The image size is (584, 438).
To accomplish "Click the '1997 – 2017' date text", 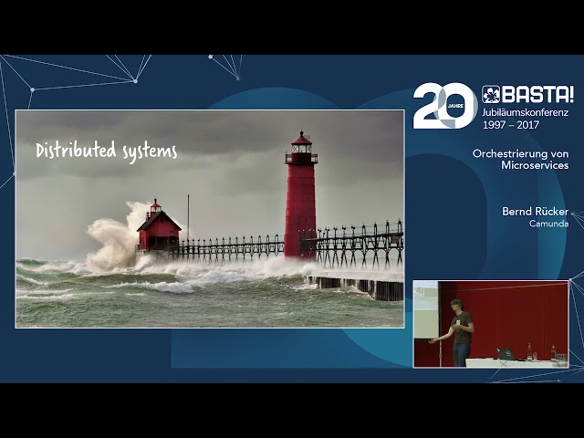I will (511, 125).
